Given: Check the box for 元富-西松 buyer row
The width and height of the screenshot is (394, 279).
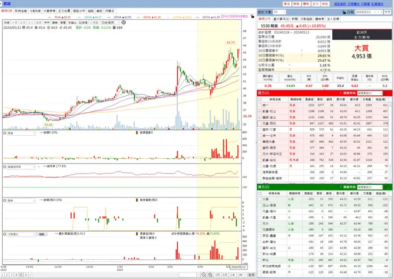Looking at the screenshot, I should pos(259,124).
